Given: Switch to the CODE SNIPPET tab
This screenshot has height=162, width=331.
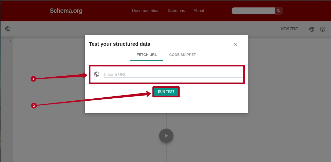Looking at the screenshot, I should pos(182,55).
